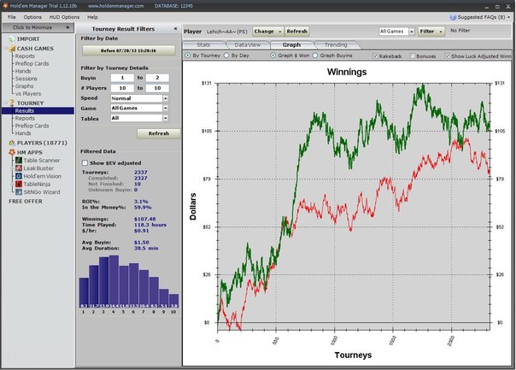Open the LeakBuster app icon
Image resolution: width=516 pixels, height=370 pixels.
pos(19,168)
